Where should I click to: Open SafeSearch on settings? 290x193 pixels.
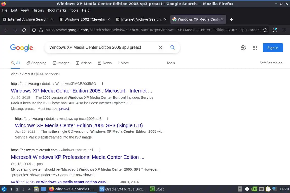271,63
